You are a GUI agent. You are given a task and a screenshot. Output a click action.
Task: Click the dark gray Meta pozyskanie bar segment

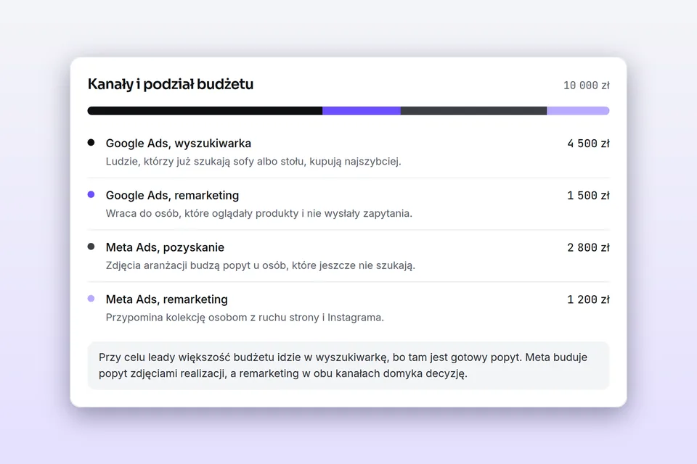(x=473, y=110)
